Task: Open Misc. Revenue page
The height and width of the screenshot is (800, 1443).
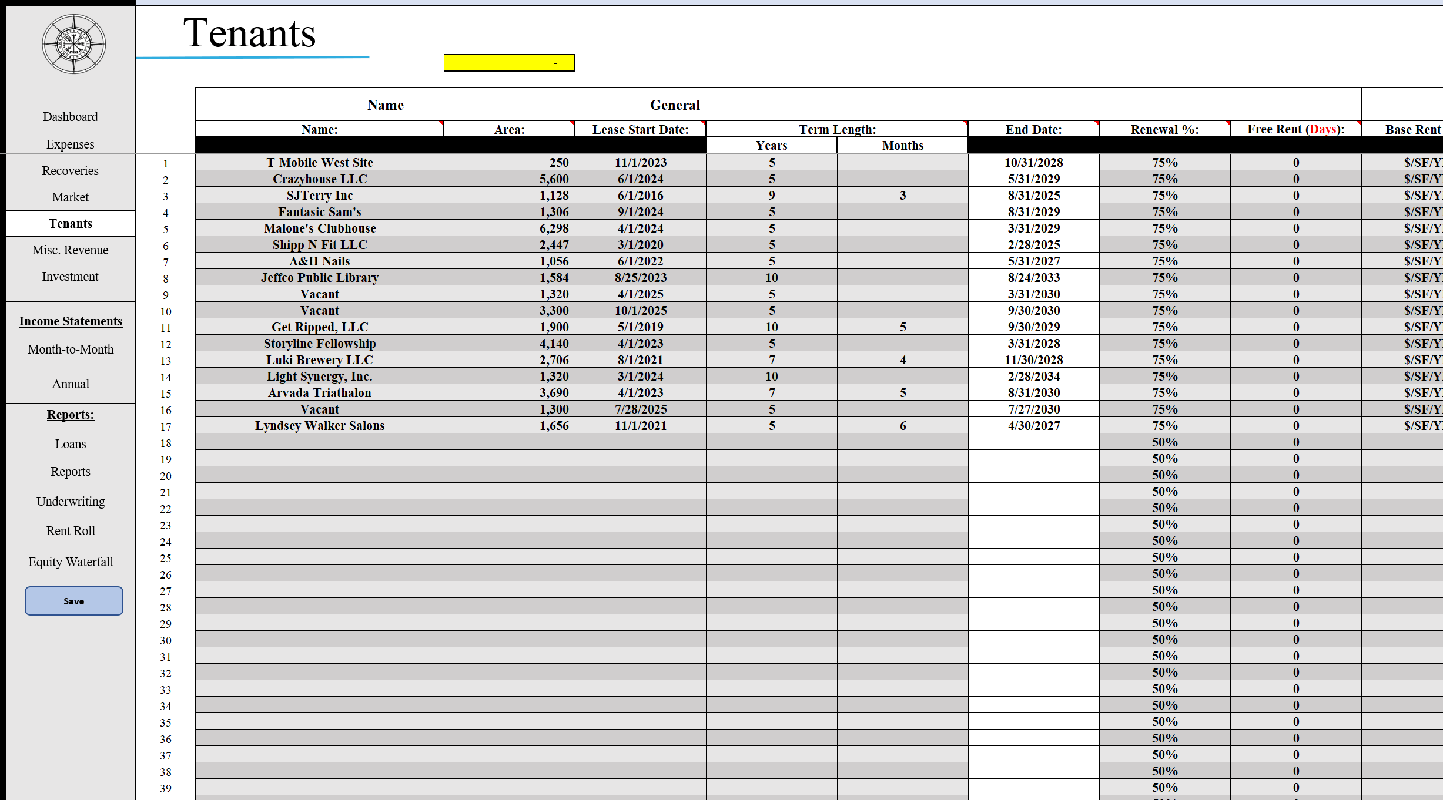Action: click(x=70, y=250)
